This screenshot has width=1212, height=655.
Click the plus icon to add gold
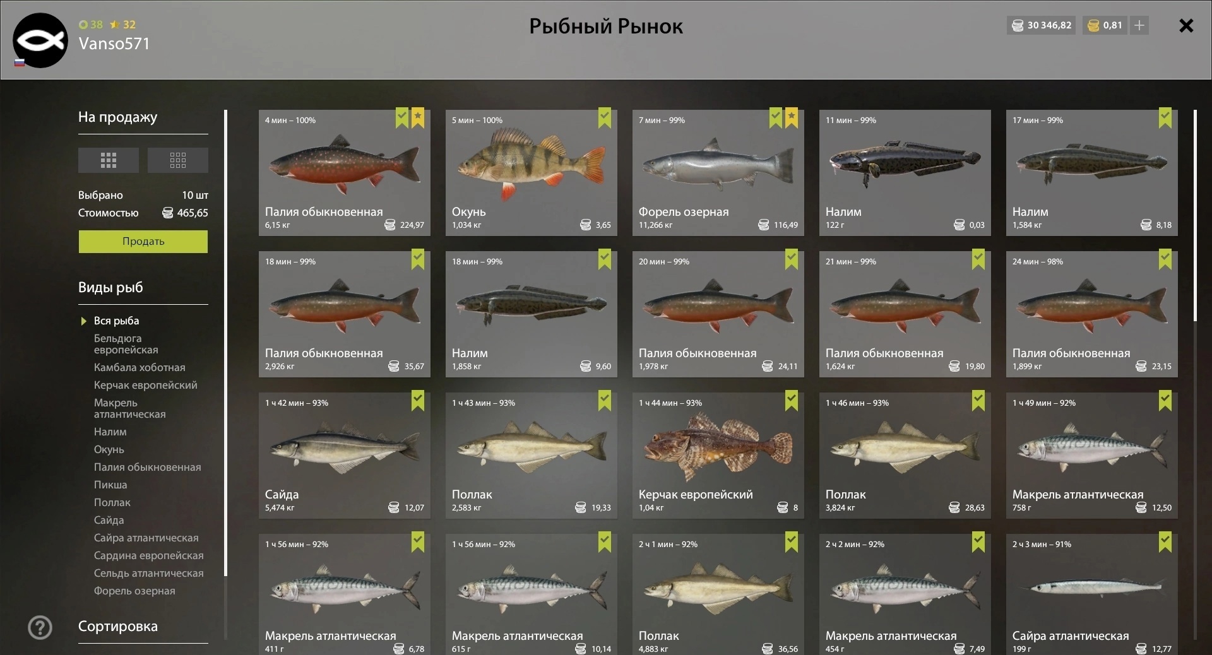(1139, 25)
